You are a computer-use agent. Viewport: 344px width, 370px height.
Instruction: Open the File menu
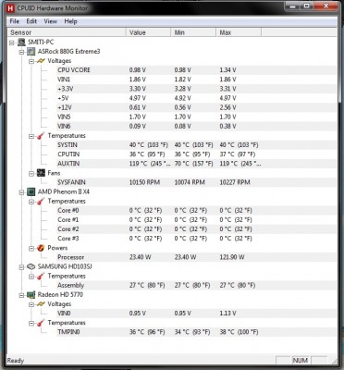[x=15, y=21]
